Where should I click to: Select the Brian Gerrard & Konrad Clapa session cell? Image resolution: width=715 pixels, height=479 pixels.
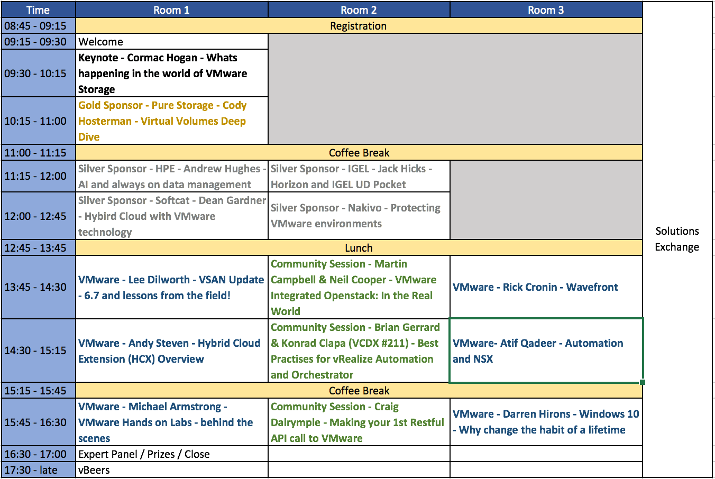(x=359, y=351)
